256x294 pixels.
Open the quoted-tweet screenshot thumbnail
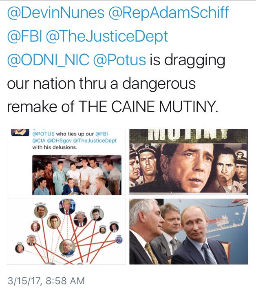point(66,162)
